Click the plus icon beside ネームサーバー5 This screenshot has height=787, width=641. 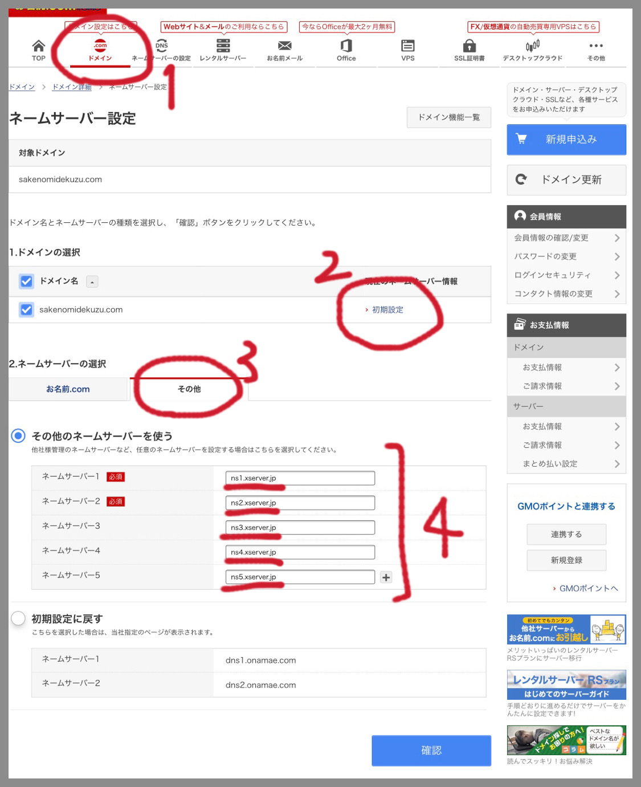[x=386, y=577]
